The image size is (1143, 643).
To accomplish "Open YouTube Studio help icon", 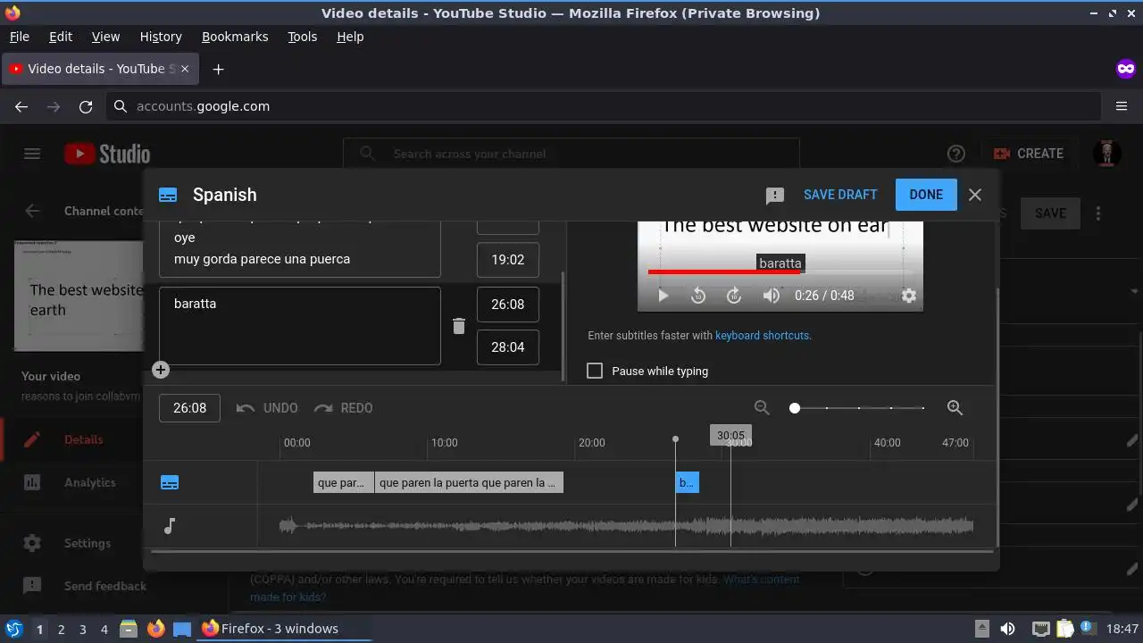I will coord(956,154).
